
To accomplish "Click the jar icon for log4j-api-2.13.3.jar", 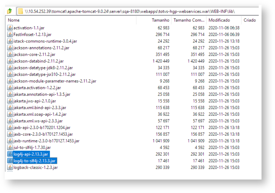I will pyautogui.click(x=10, y=154).
